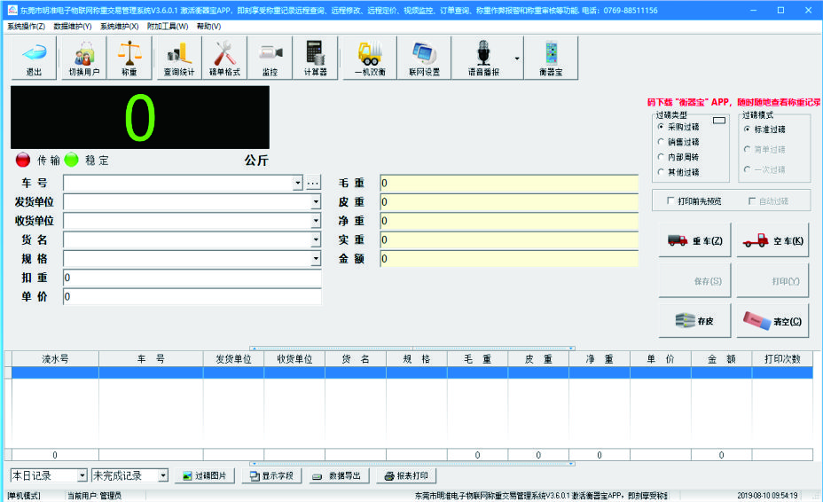Open 附加工具(W) menu
Screen dimensions: 823x502
(x=168, y=27)
